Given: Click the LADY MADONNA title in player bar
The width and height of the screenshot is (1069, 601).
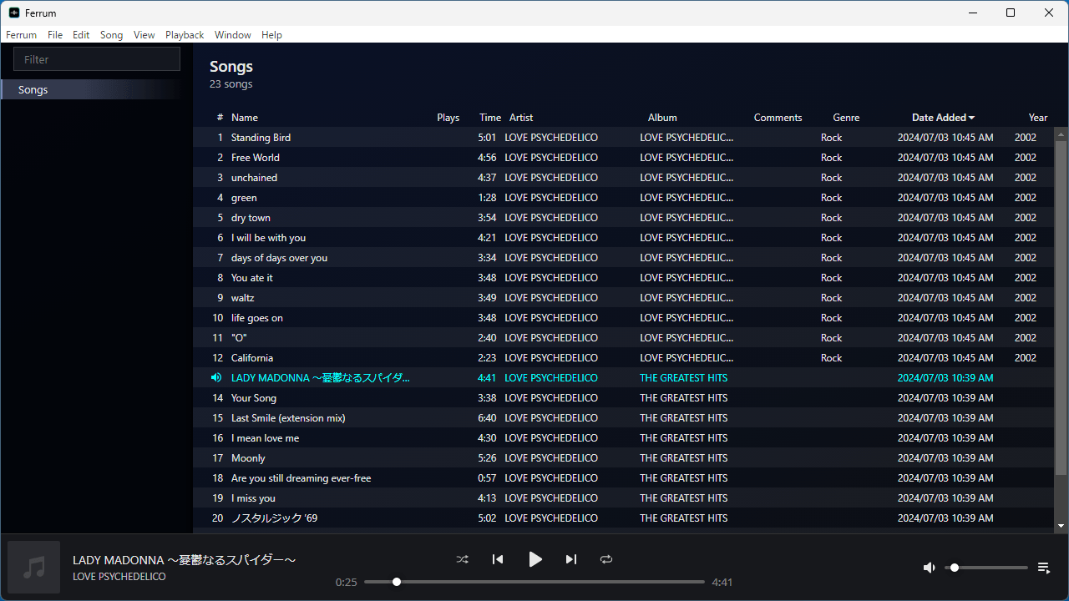Looking at the screenshot, I should click(x=185, y=559).
